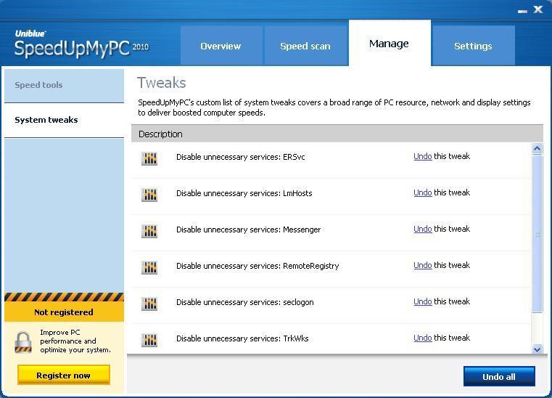The height and width of the screenshot is (398, 552).
Task: Click the tweak icon beside Messenger service
Action: point(149,231)
